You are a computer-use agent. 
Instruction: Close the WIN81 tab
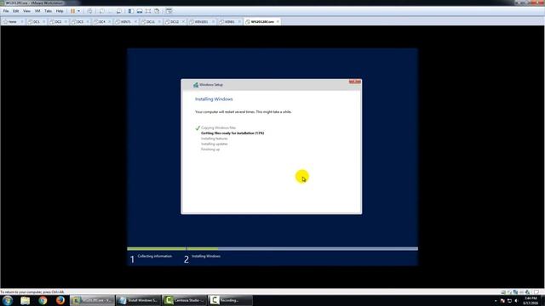coord(239,21)
